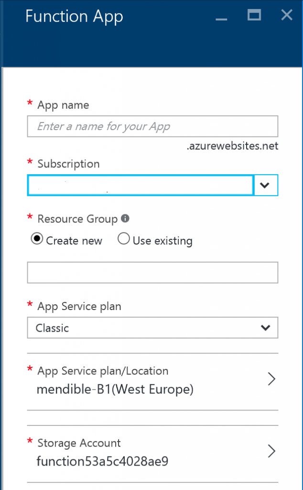Close the Function App blade
Screen dimensions: 303x490
[x=286, y=15]
